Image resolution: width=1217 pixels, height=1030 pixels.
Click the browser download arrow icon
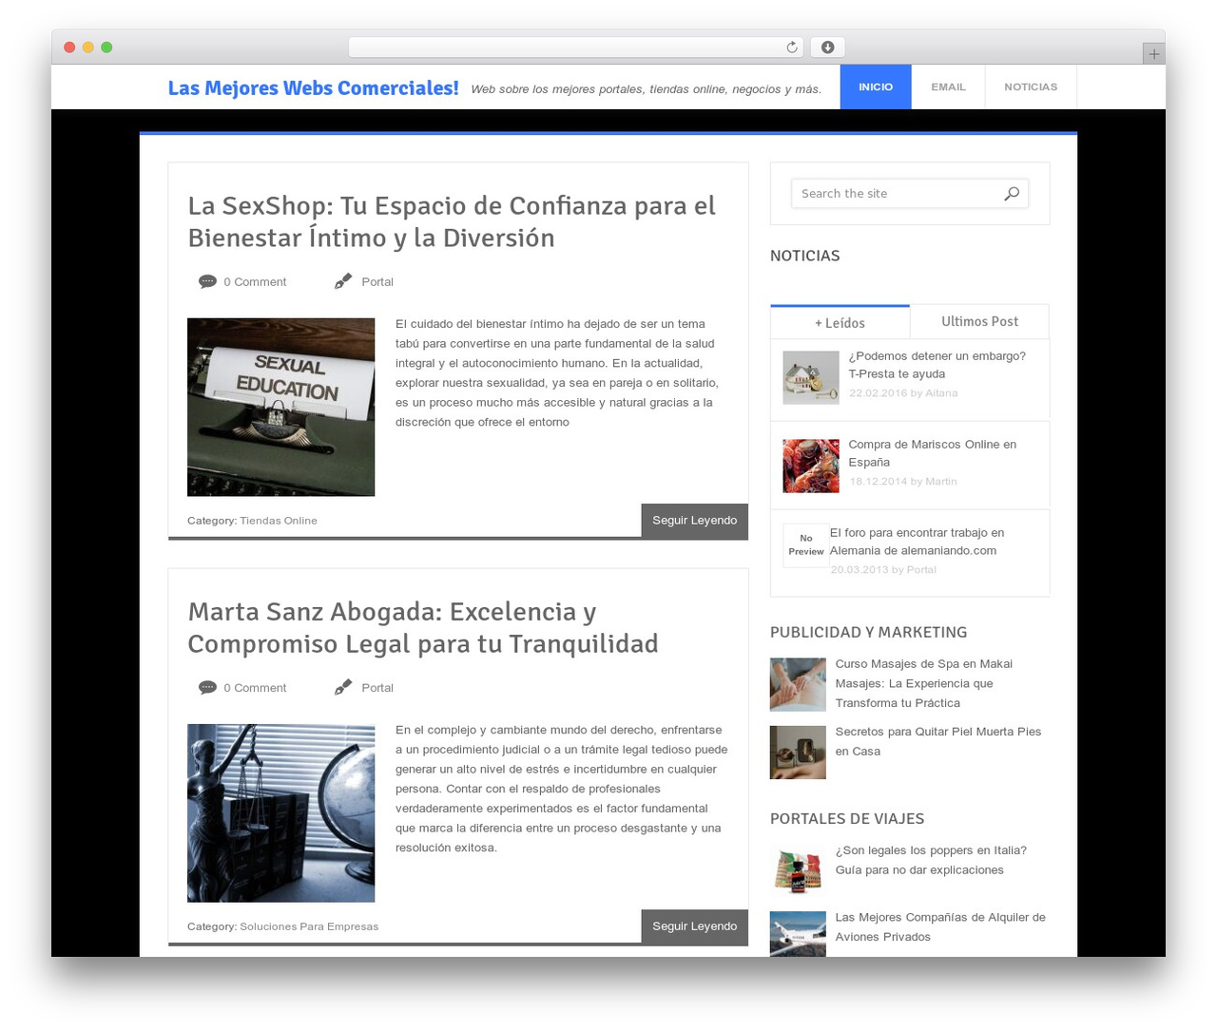[x=828, y=48]
